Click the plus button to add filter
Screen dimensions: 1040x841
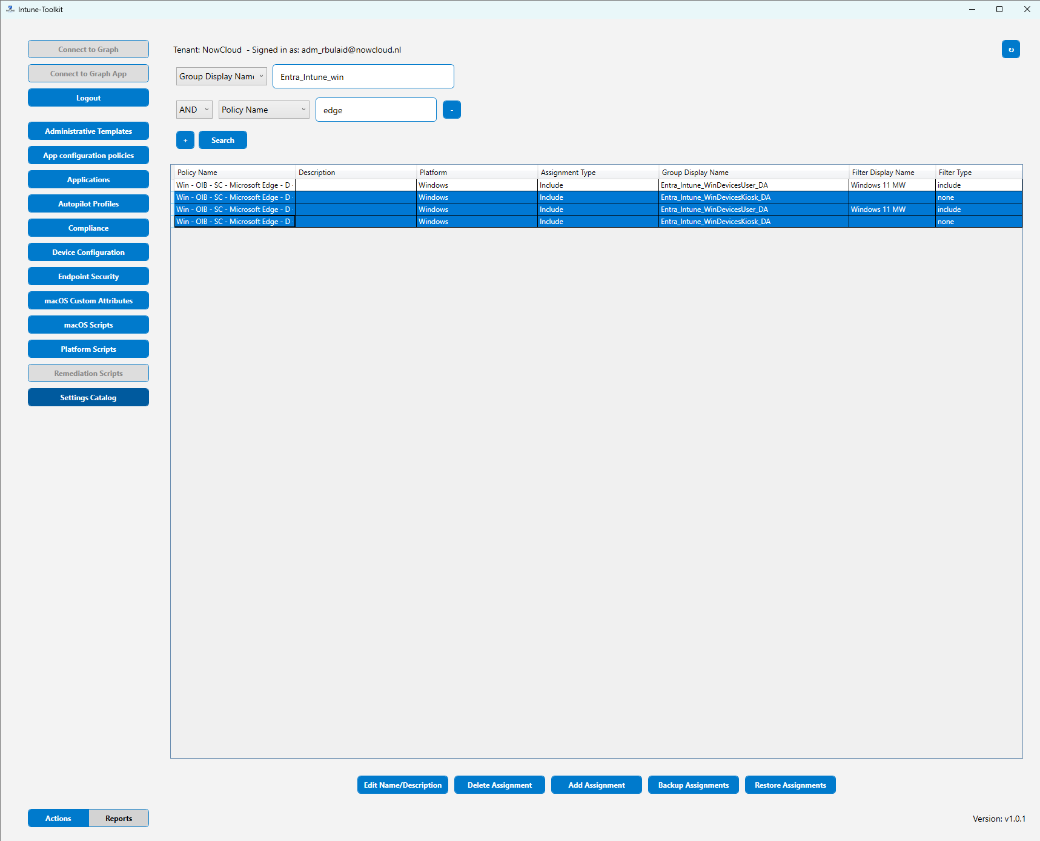(x=185, y=140)
